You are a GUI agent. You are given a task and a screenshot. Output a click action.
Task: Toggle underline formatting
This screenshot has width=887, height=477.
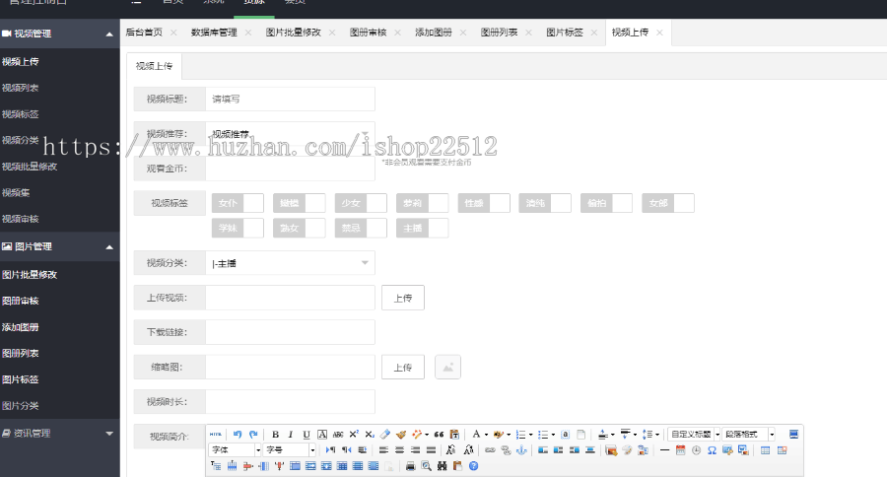pos(307,435)
